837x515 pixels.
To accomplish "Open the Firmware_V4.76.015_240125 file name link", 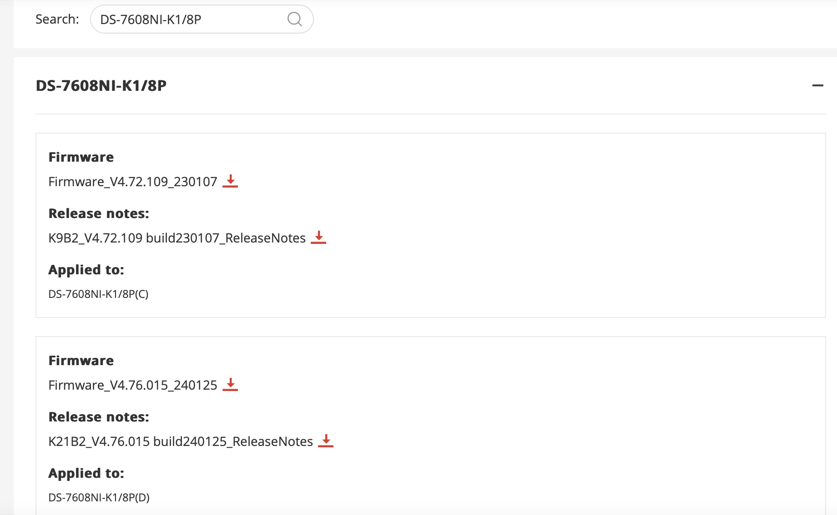I will 133,385.
